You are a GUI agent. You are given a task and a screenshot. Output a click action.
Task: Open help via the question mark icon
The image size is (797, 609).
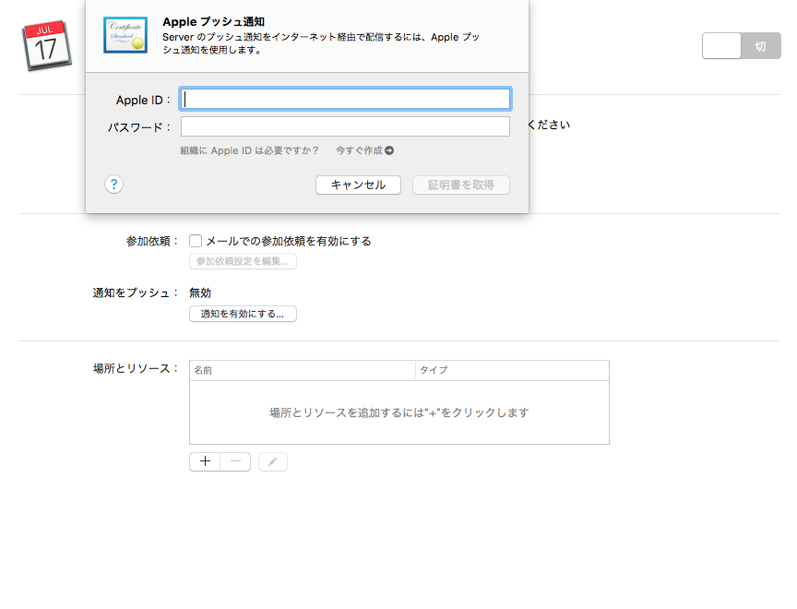pos(113,184)
